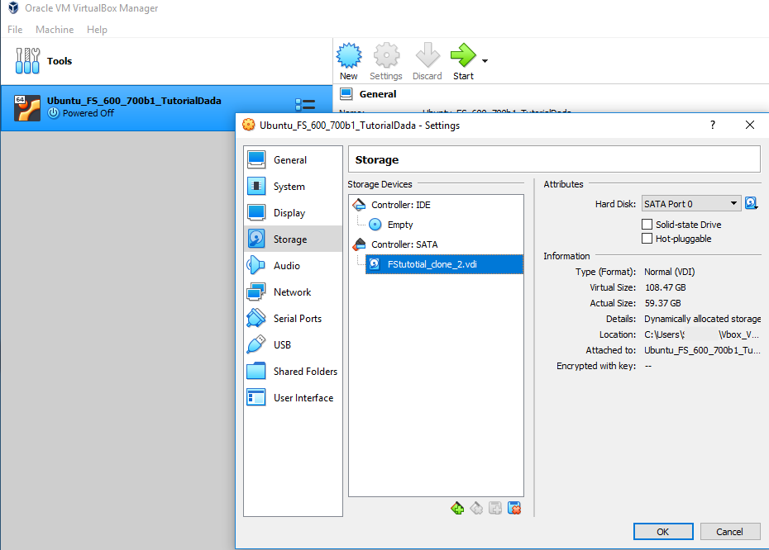Click the remove selected storage attachment icon
Image resolution: width=769 pixels, height=550 pixels.
click(x=514, y=508)
